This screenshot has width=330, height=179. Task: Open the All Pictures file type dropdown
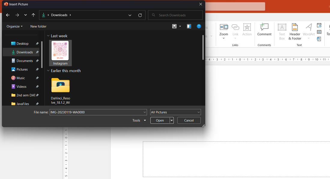coord(175,112)
